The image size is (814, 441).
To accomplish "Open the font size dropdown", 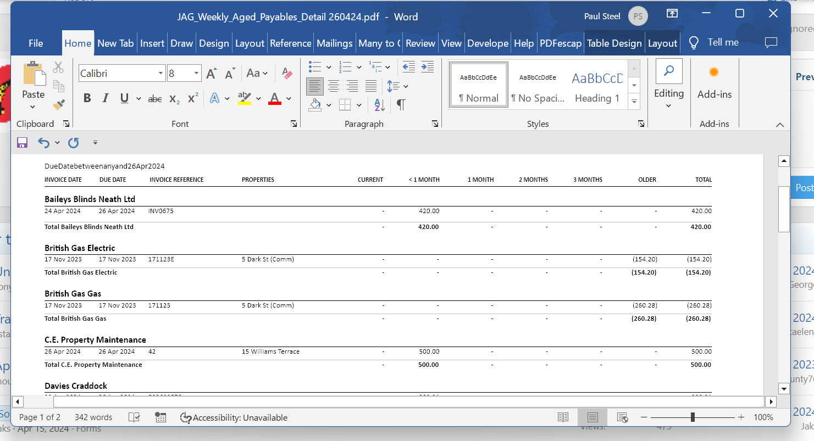I will coord(197,73).
